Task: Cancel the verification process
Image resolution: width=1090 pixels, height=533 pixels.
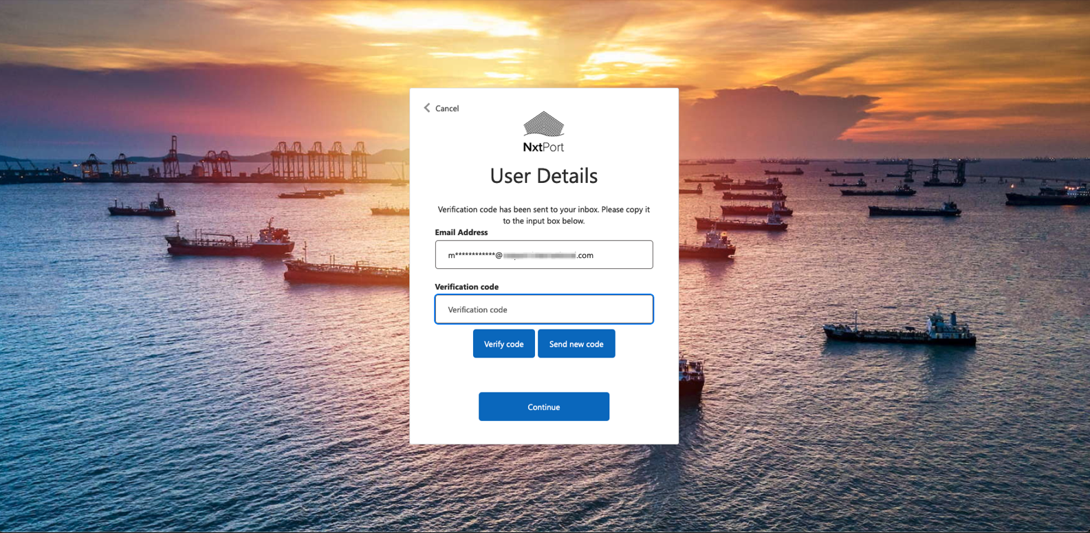Action: [446, 109]
